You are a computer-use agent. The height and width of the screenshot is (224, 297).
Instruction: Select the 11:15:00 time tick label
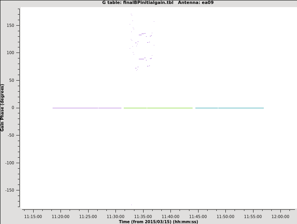[x=33, y=216]
